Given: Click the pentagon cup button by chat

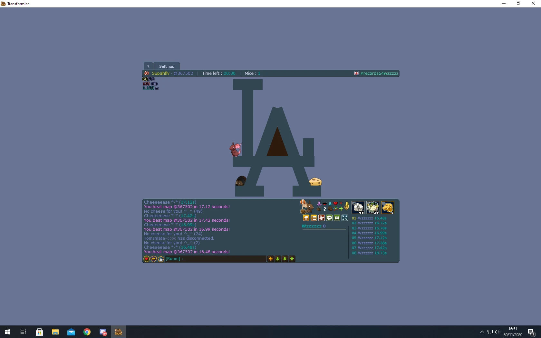Looking at the screenshot, I should [x=161, y=259].
